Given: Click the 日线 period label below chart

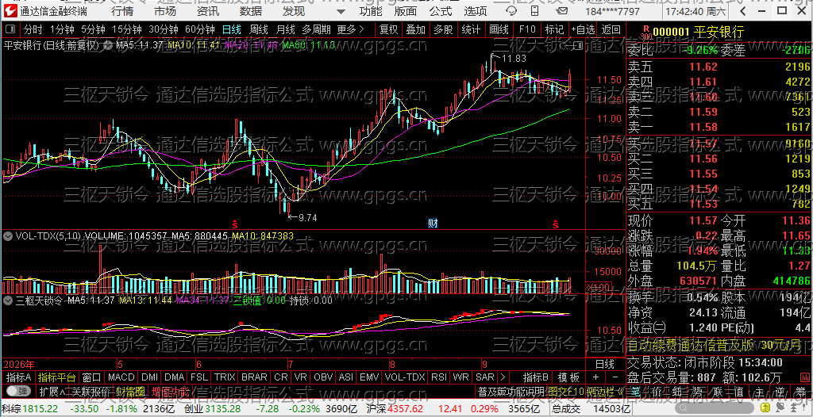Looking at the screenshot, I should pos(604,364).
